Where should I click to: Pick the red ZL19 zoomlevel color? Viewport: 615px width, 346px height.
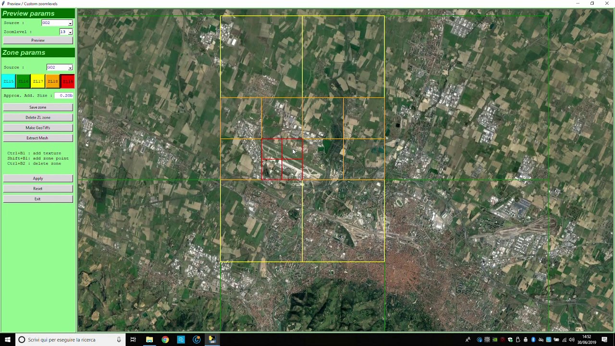tap(68, 81)
